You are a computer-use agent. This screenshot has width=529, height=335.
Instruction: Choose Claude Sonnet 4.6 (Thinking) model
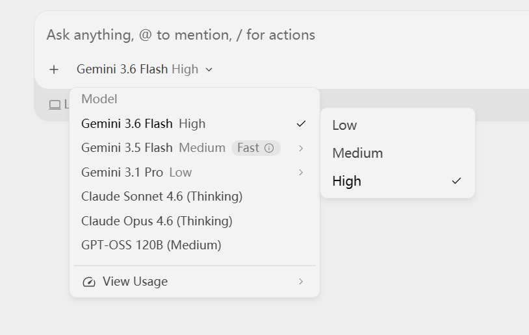[195, 197]
